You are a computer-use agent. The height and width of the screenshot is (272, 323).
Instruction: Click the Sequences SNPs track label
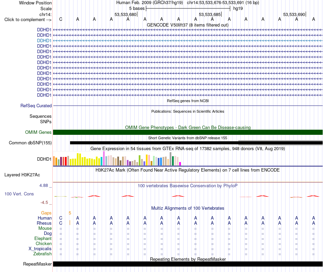point(40,119)
